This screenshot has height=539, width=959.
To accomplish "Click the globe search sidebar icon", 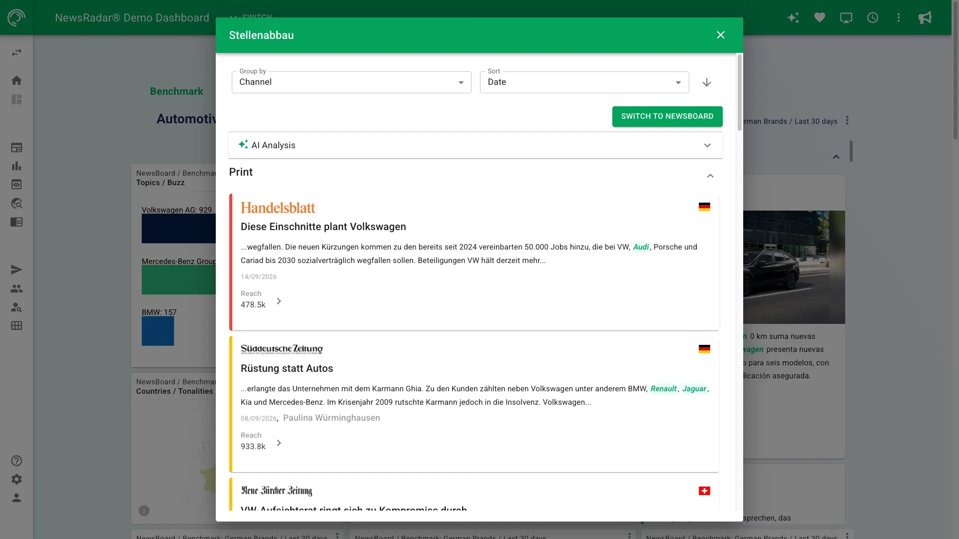I will pyautogui.click(x=16, y=203).
